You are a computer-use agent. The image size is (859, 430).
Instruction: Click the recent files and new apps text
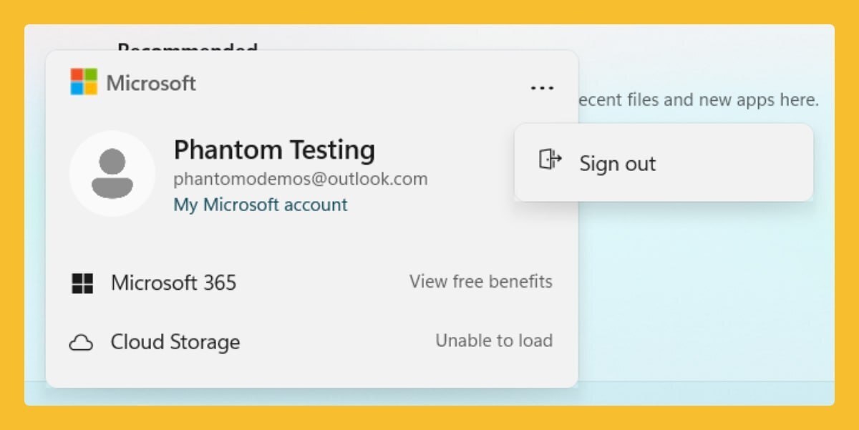[698, 100]
